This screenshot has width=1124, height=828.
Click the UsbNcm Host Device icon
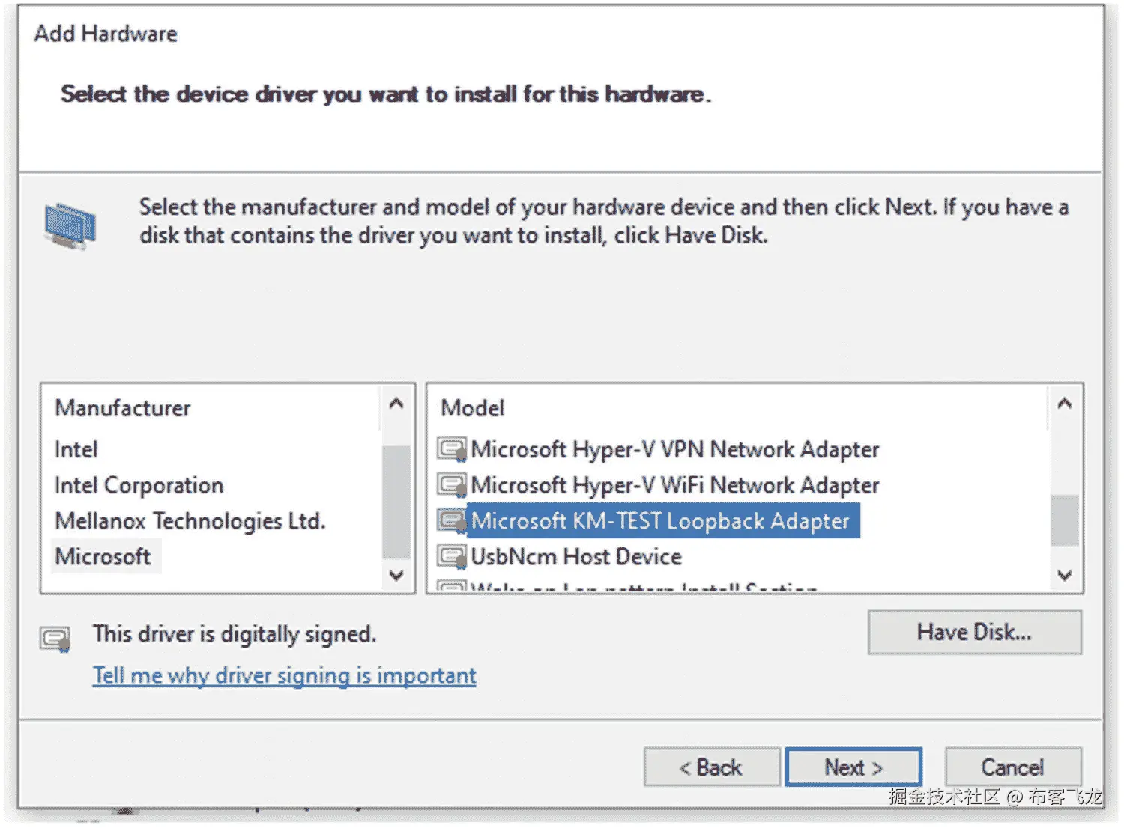(x=452, y=556)
